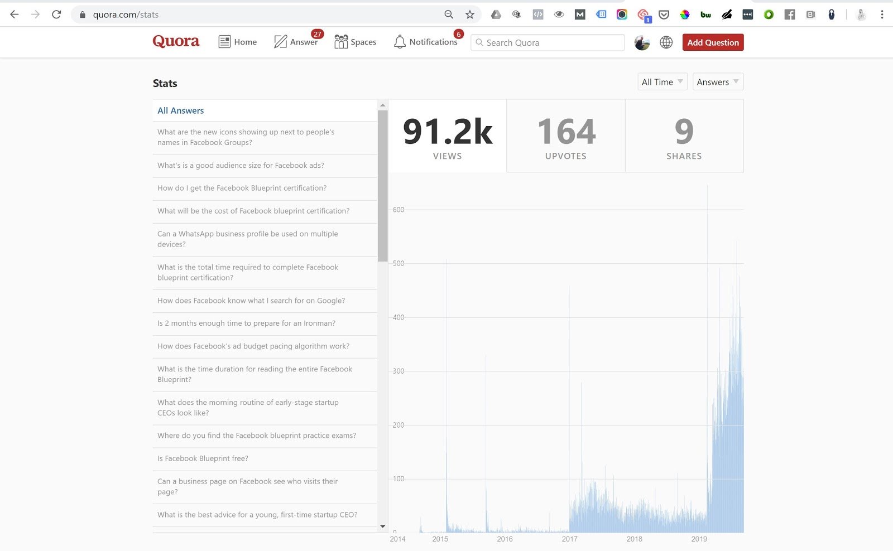This screenshot has height=551, width=893.
Task: Open 'What are the new icons showing up' question
Action: (265, 137)
